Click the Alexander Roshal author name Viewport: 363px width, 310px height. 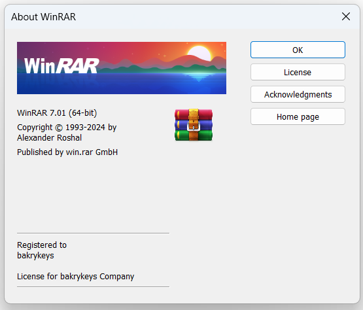click(x=49, y=138)
